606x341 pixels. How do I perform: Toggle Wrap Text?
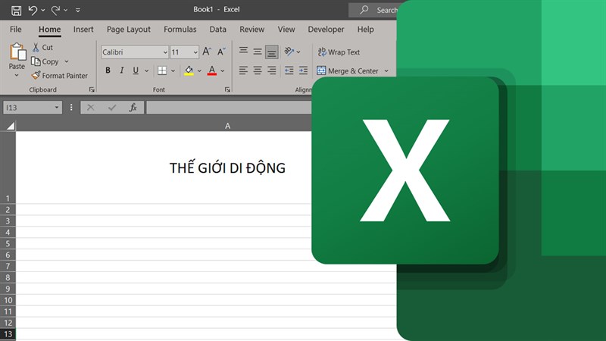click(339, 52)
